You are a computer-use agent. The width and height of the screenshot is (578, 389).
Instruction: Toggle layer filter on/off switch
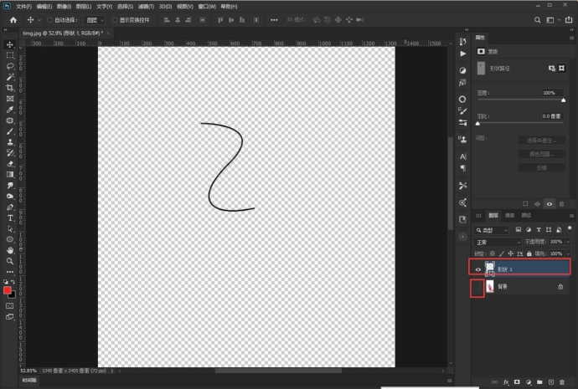coord(570,229)
